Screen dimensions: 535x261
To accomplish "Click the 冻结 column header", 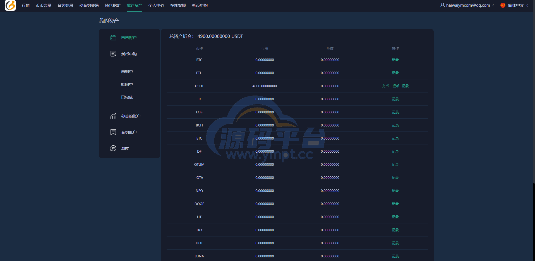I will point(330,48).
